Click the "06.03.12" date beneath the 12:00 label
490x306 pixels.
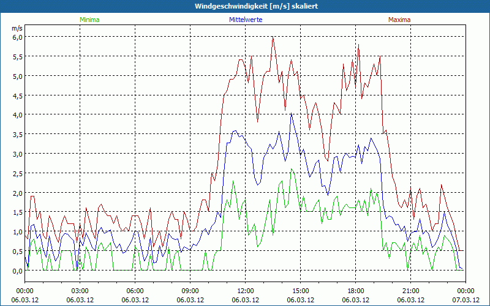tap(246, 300)
